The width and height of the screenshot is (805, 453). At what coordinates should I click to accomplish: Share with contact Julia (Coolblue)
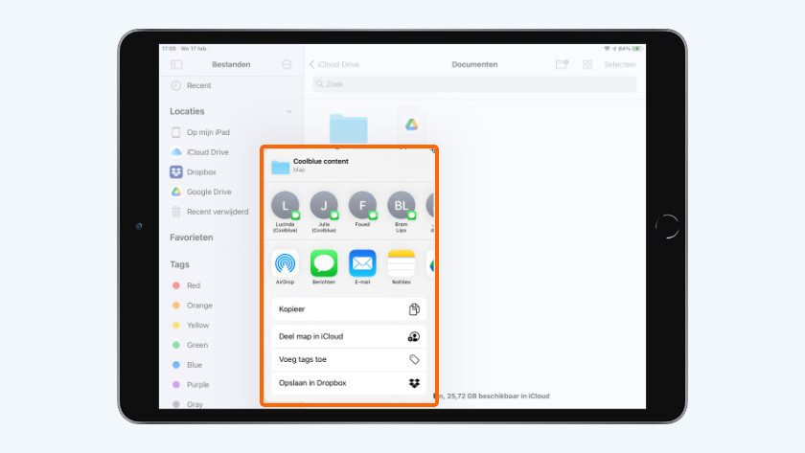[x=324, y=205]
